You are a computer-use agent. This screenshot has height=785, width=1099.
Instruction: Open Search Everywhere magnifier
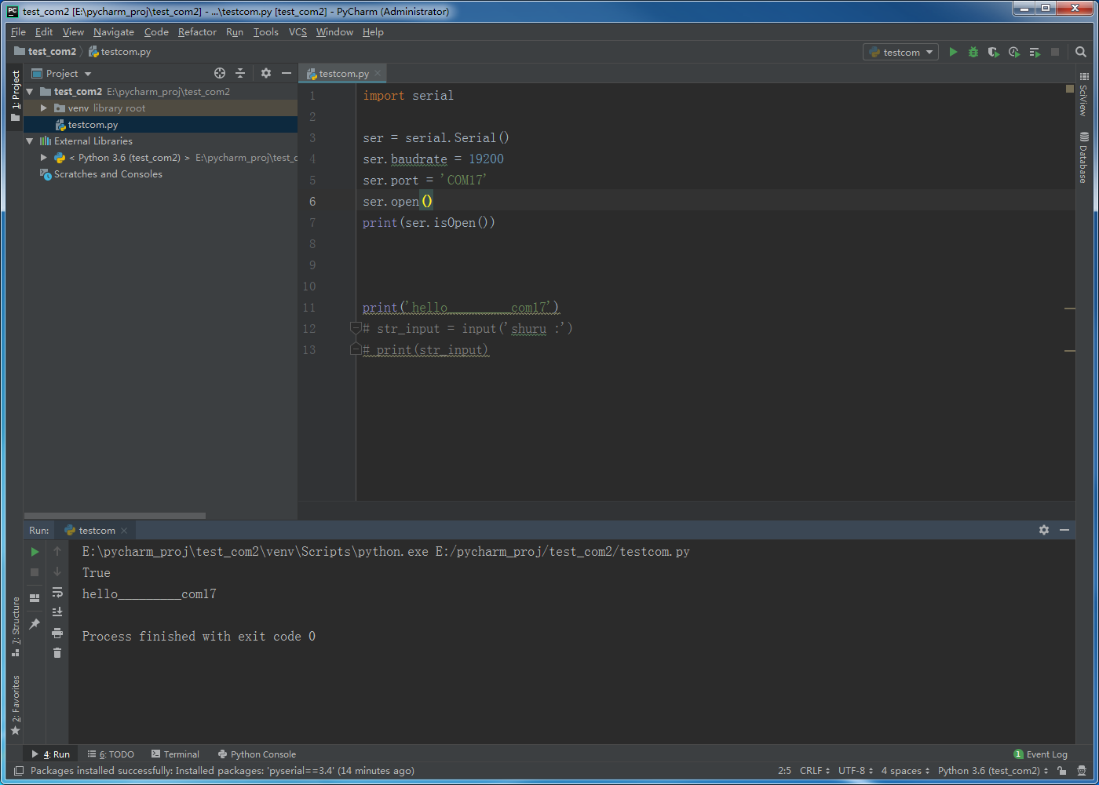(x=1081, y=52)
